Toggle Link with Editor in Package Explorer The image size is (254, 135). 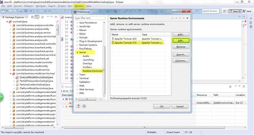pyautogui.click(x=37, y=17)
